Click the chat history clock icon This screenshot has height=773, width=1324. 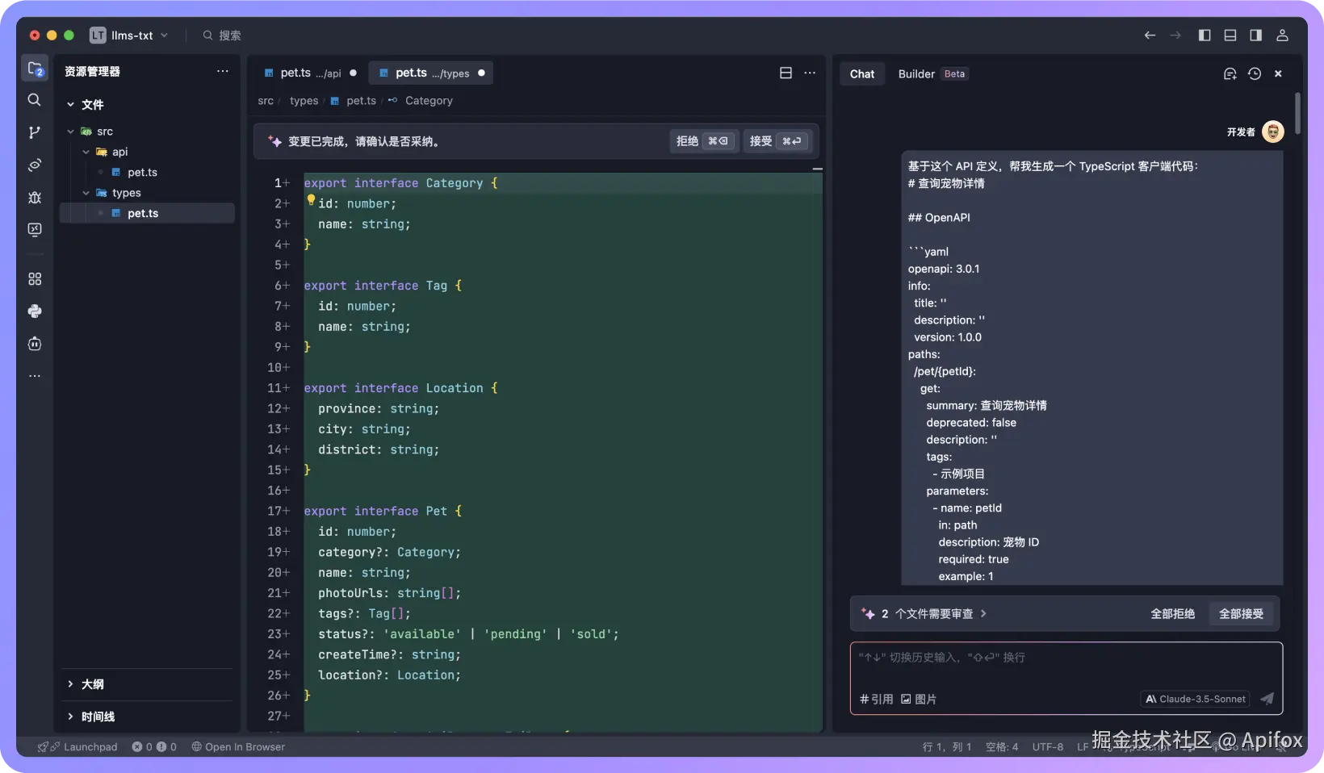click(1254, 73)
